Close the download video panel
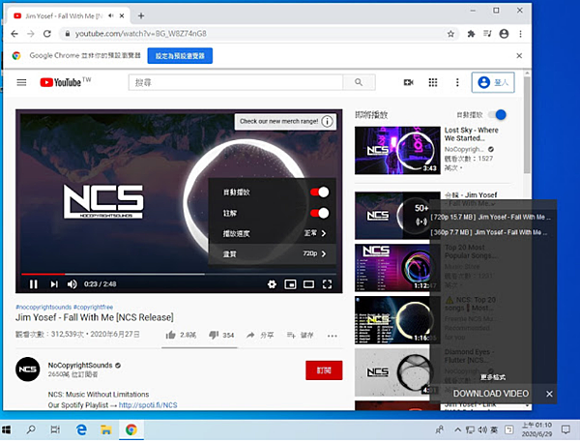The image size is (580, 444). click(549, 394)
